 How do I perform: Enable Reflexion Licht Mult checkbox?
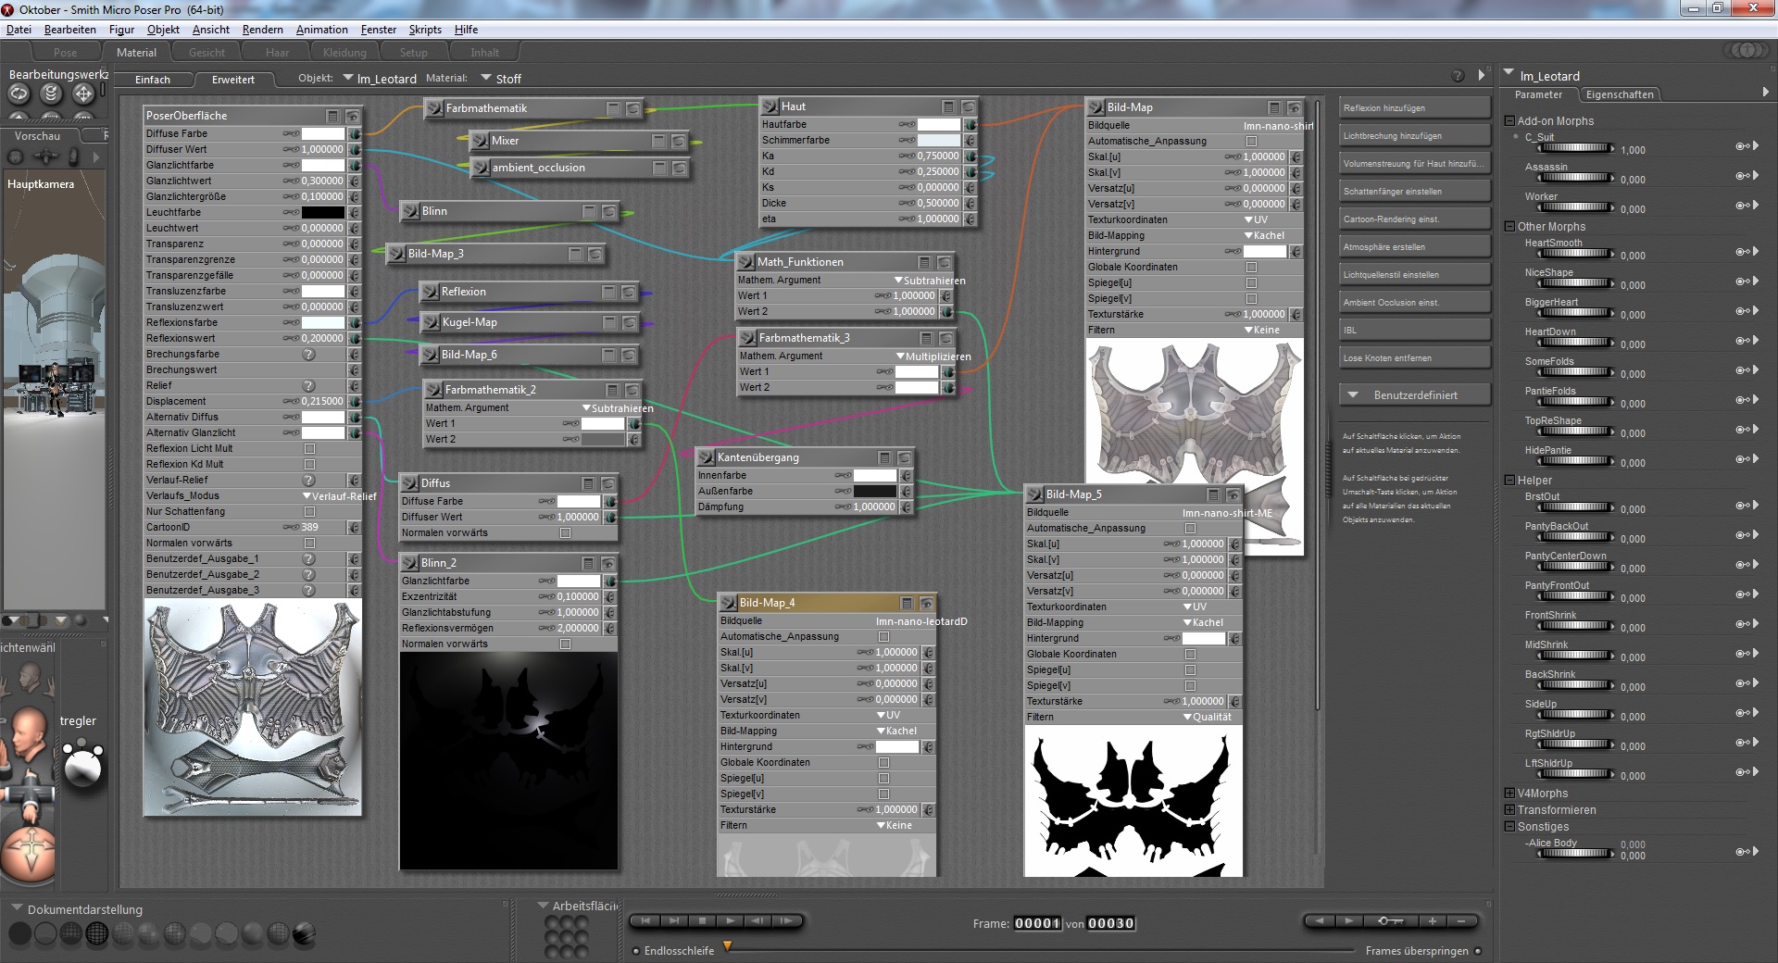click(310, 448)
